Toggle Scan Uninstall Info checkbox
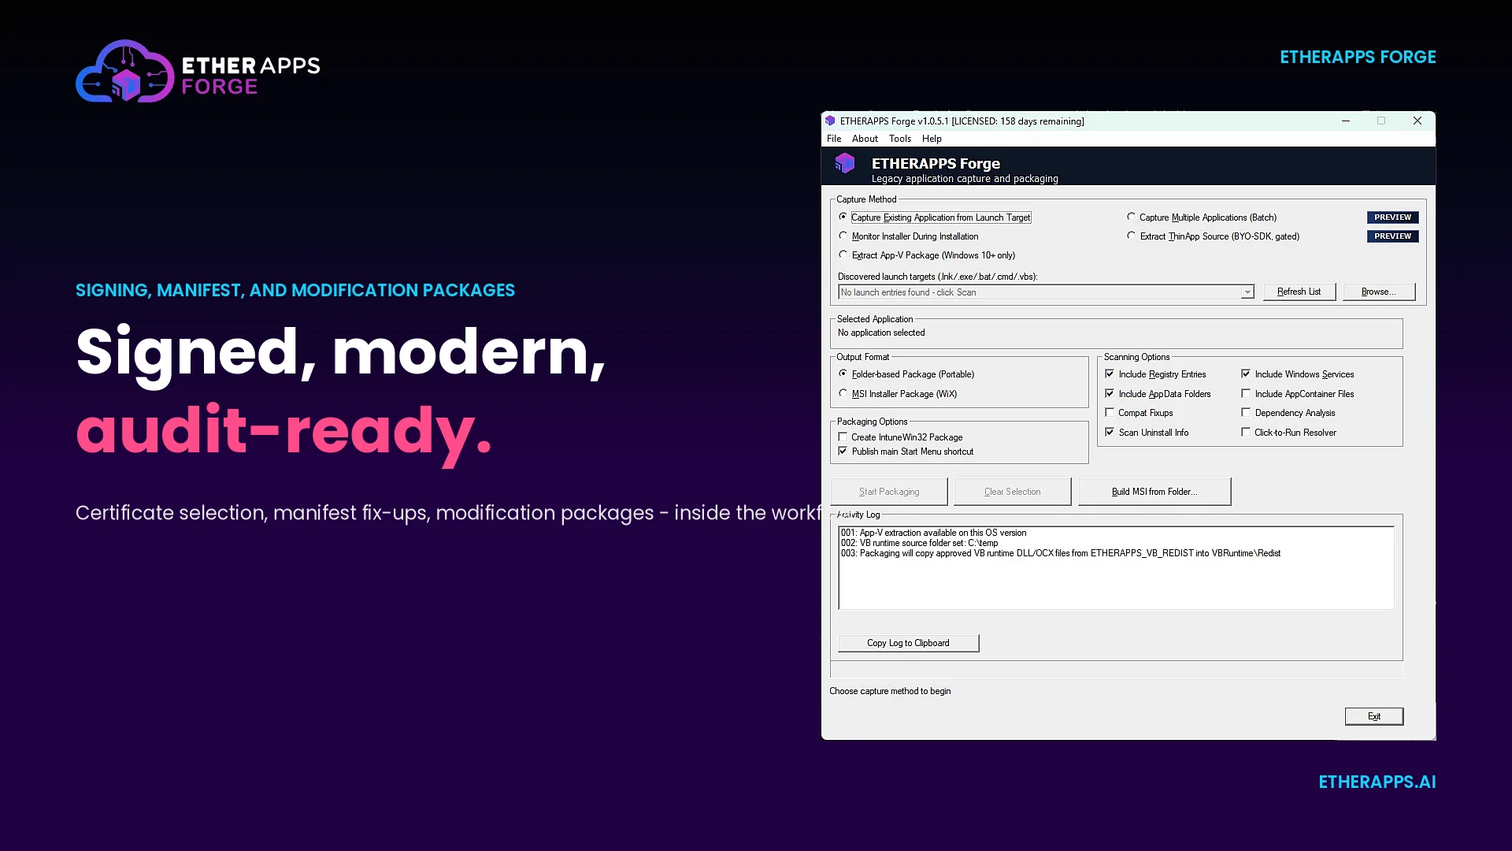The image size is (1512, 851). coord(1110,432)
